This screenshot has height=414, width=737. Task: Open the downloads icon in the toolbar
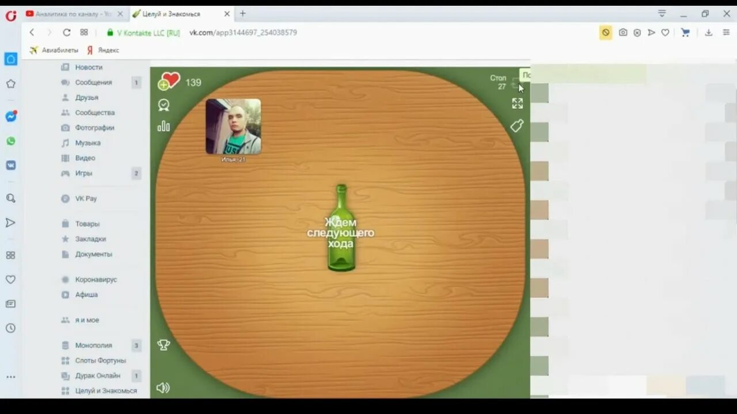[709, 33]
